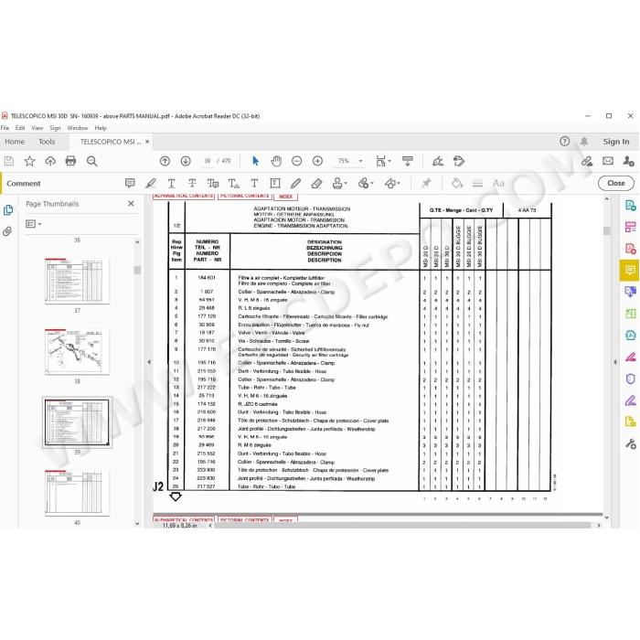Switch to the Tools tab

47,142
